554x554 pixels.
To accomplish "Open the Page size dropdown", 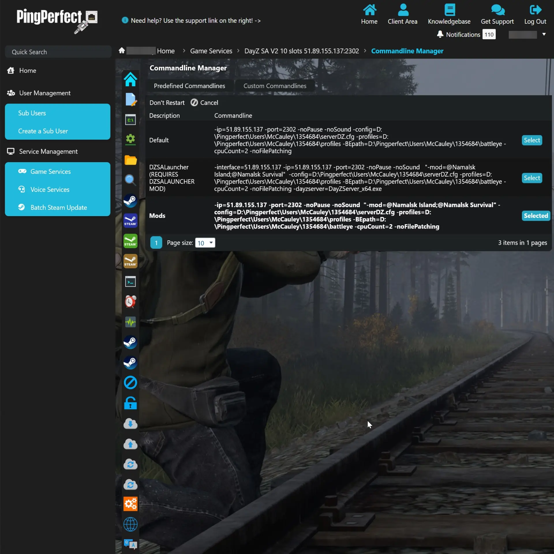I will 205,243.
